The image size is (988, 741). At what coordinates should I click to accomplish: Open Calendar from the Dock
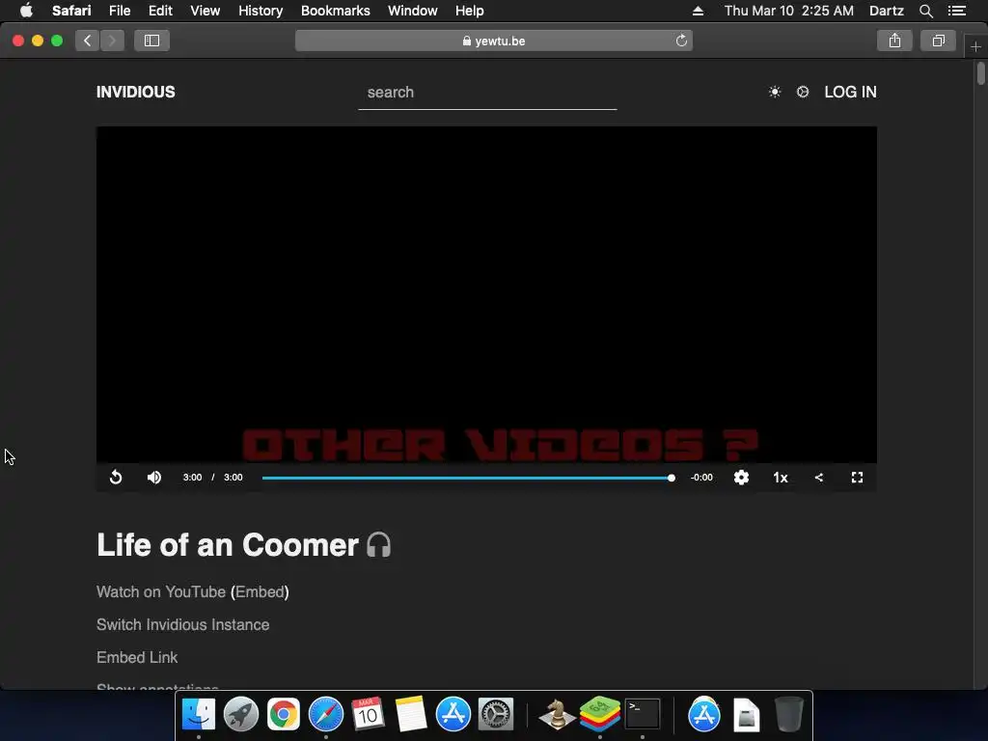[368, 715]
